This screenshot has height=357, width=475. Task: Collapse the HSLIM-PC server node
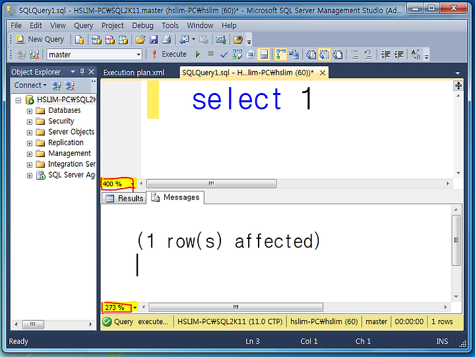tap(18, 100)
